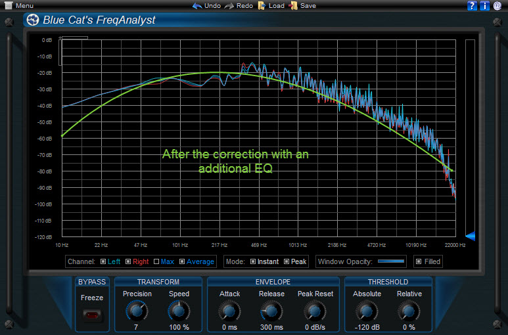Toggle the Peak mode checkbox
508x335 pixels.
tap(287, 261)
